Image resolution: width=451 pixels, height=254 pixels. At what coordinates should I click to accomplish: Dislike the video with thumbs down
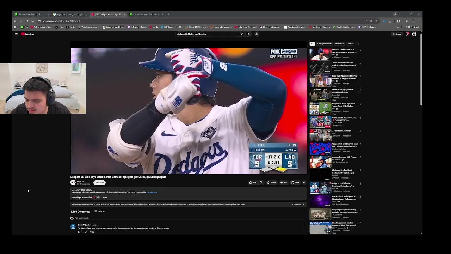pyautogui.click(x=261, y=182)
